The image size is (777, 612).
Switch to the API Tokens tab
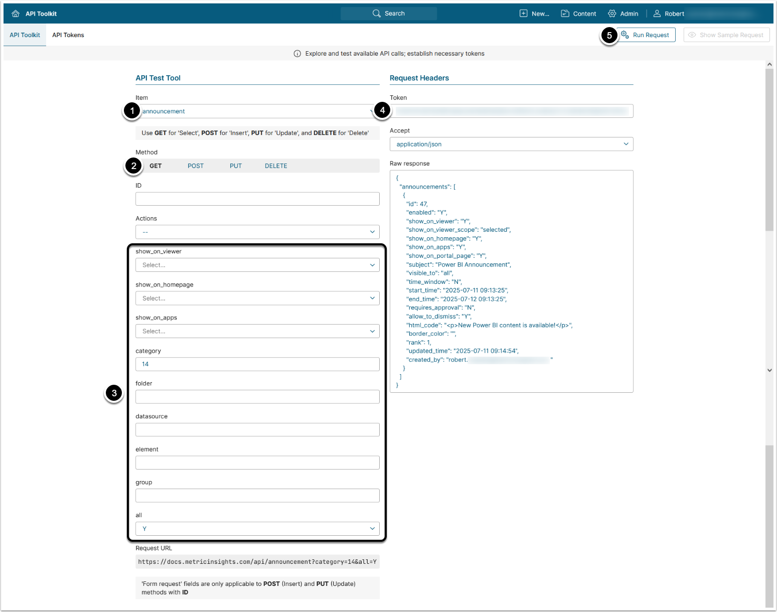(x=68, y=35)
